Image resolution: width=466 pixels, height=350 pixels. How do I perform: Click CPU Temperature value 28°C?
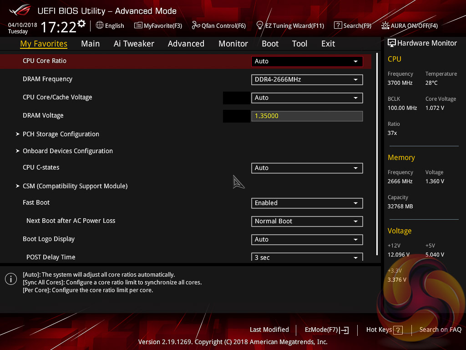coord(431,83)
